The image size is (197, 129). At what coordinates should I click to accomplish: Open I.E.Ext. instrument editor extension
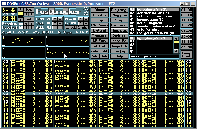99,41
